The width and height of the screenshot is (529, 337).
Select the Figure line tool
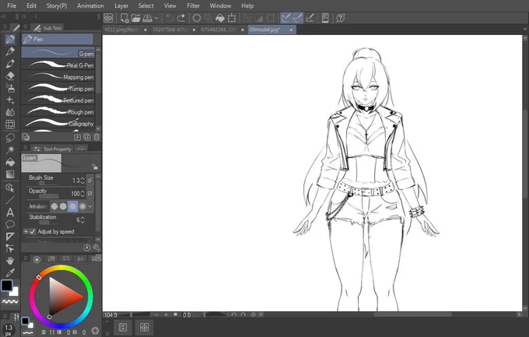pos(10,200)
